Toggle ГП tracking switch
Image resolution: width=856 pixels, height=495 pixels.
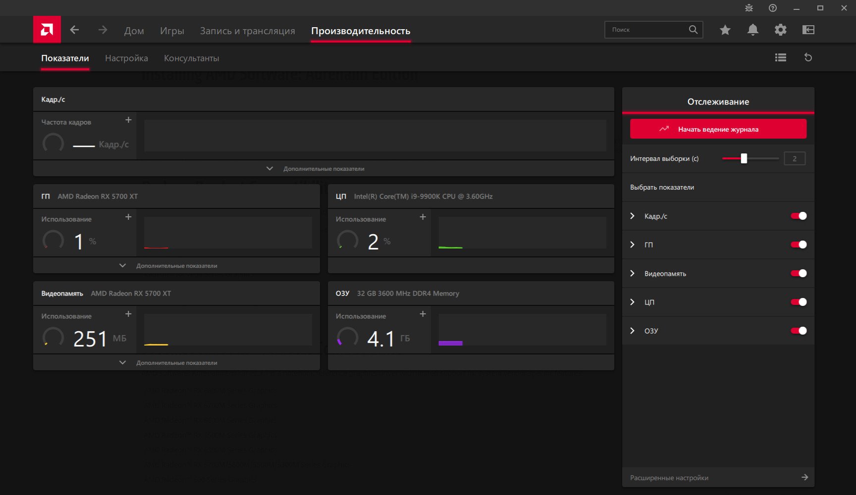(799, 245)
